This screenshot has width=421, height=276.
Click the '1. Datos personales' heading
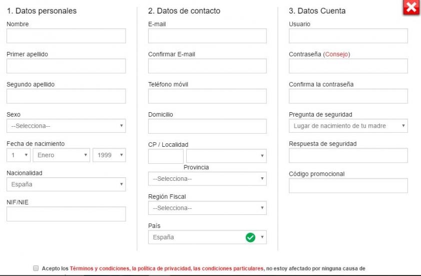pyautogui.click(x=42, y=11)
